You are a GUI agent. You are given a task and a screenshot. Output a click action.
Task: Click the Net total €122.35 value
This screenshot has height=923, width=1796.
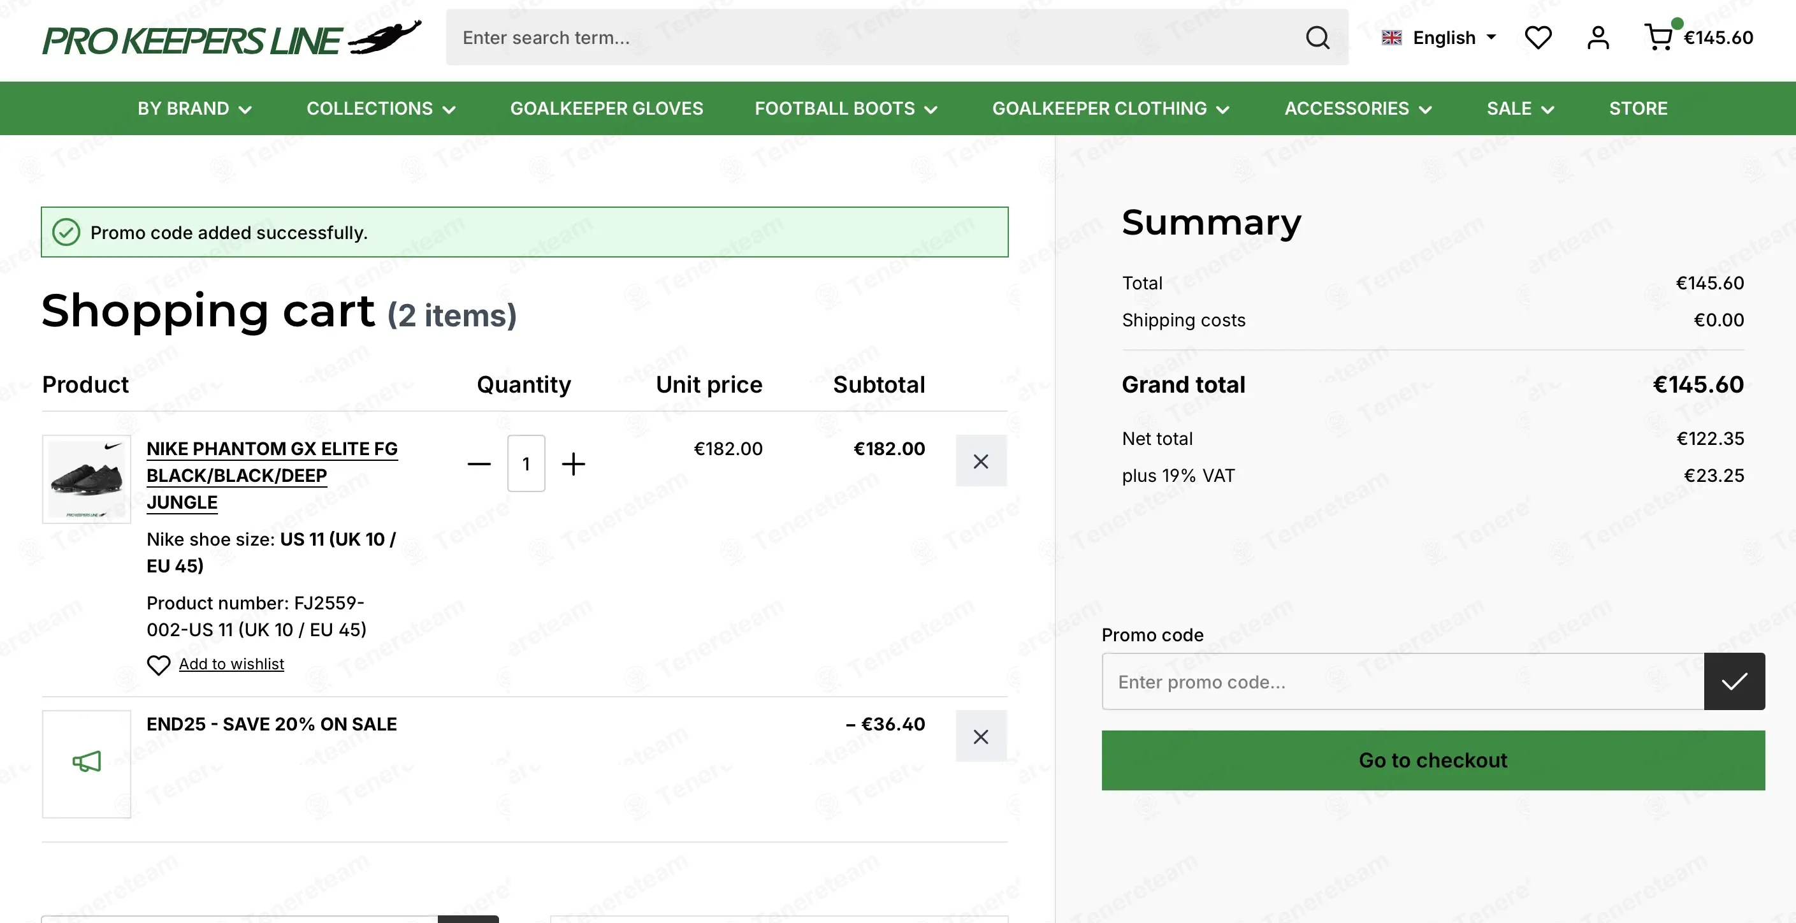point(1710,439)
